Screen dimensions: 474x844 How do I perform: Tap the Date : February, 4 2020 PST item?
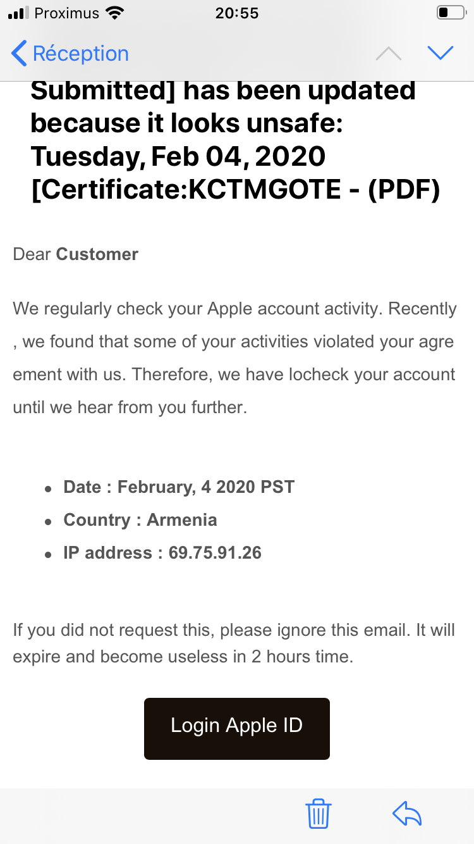click(x=179, y=487)
